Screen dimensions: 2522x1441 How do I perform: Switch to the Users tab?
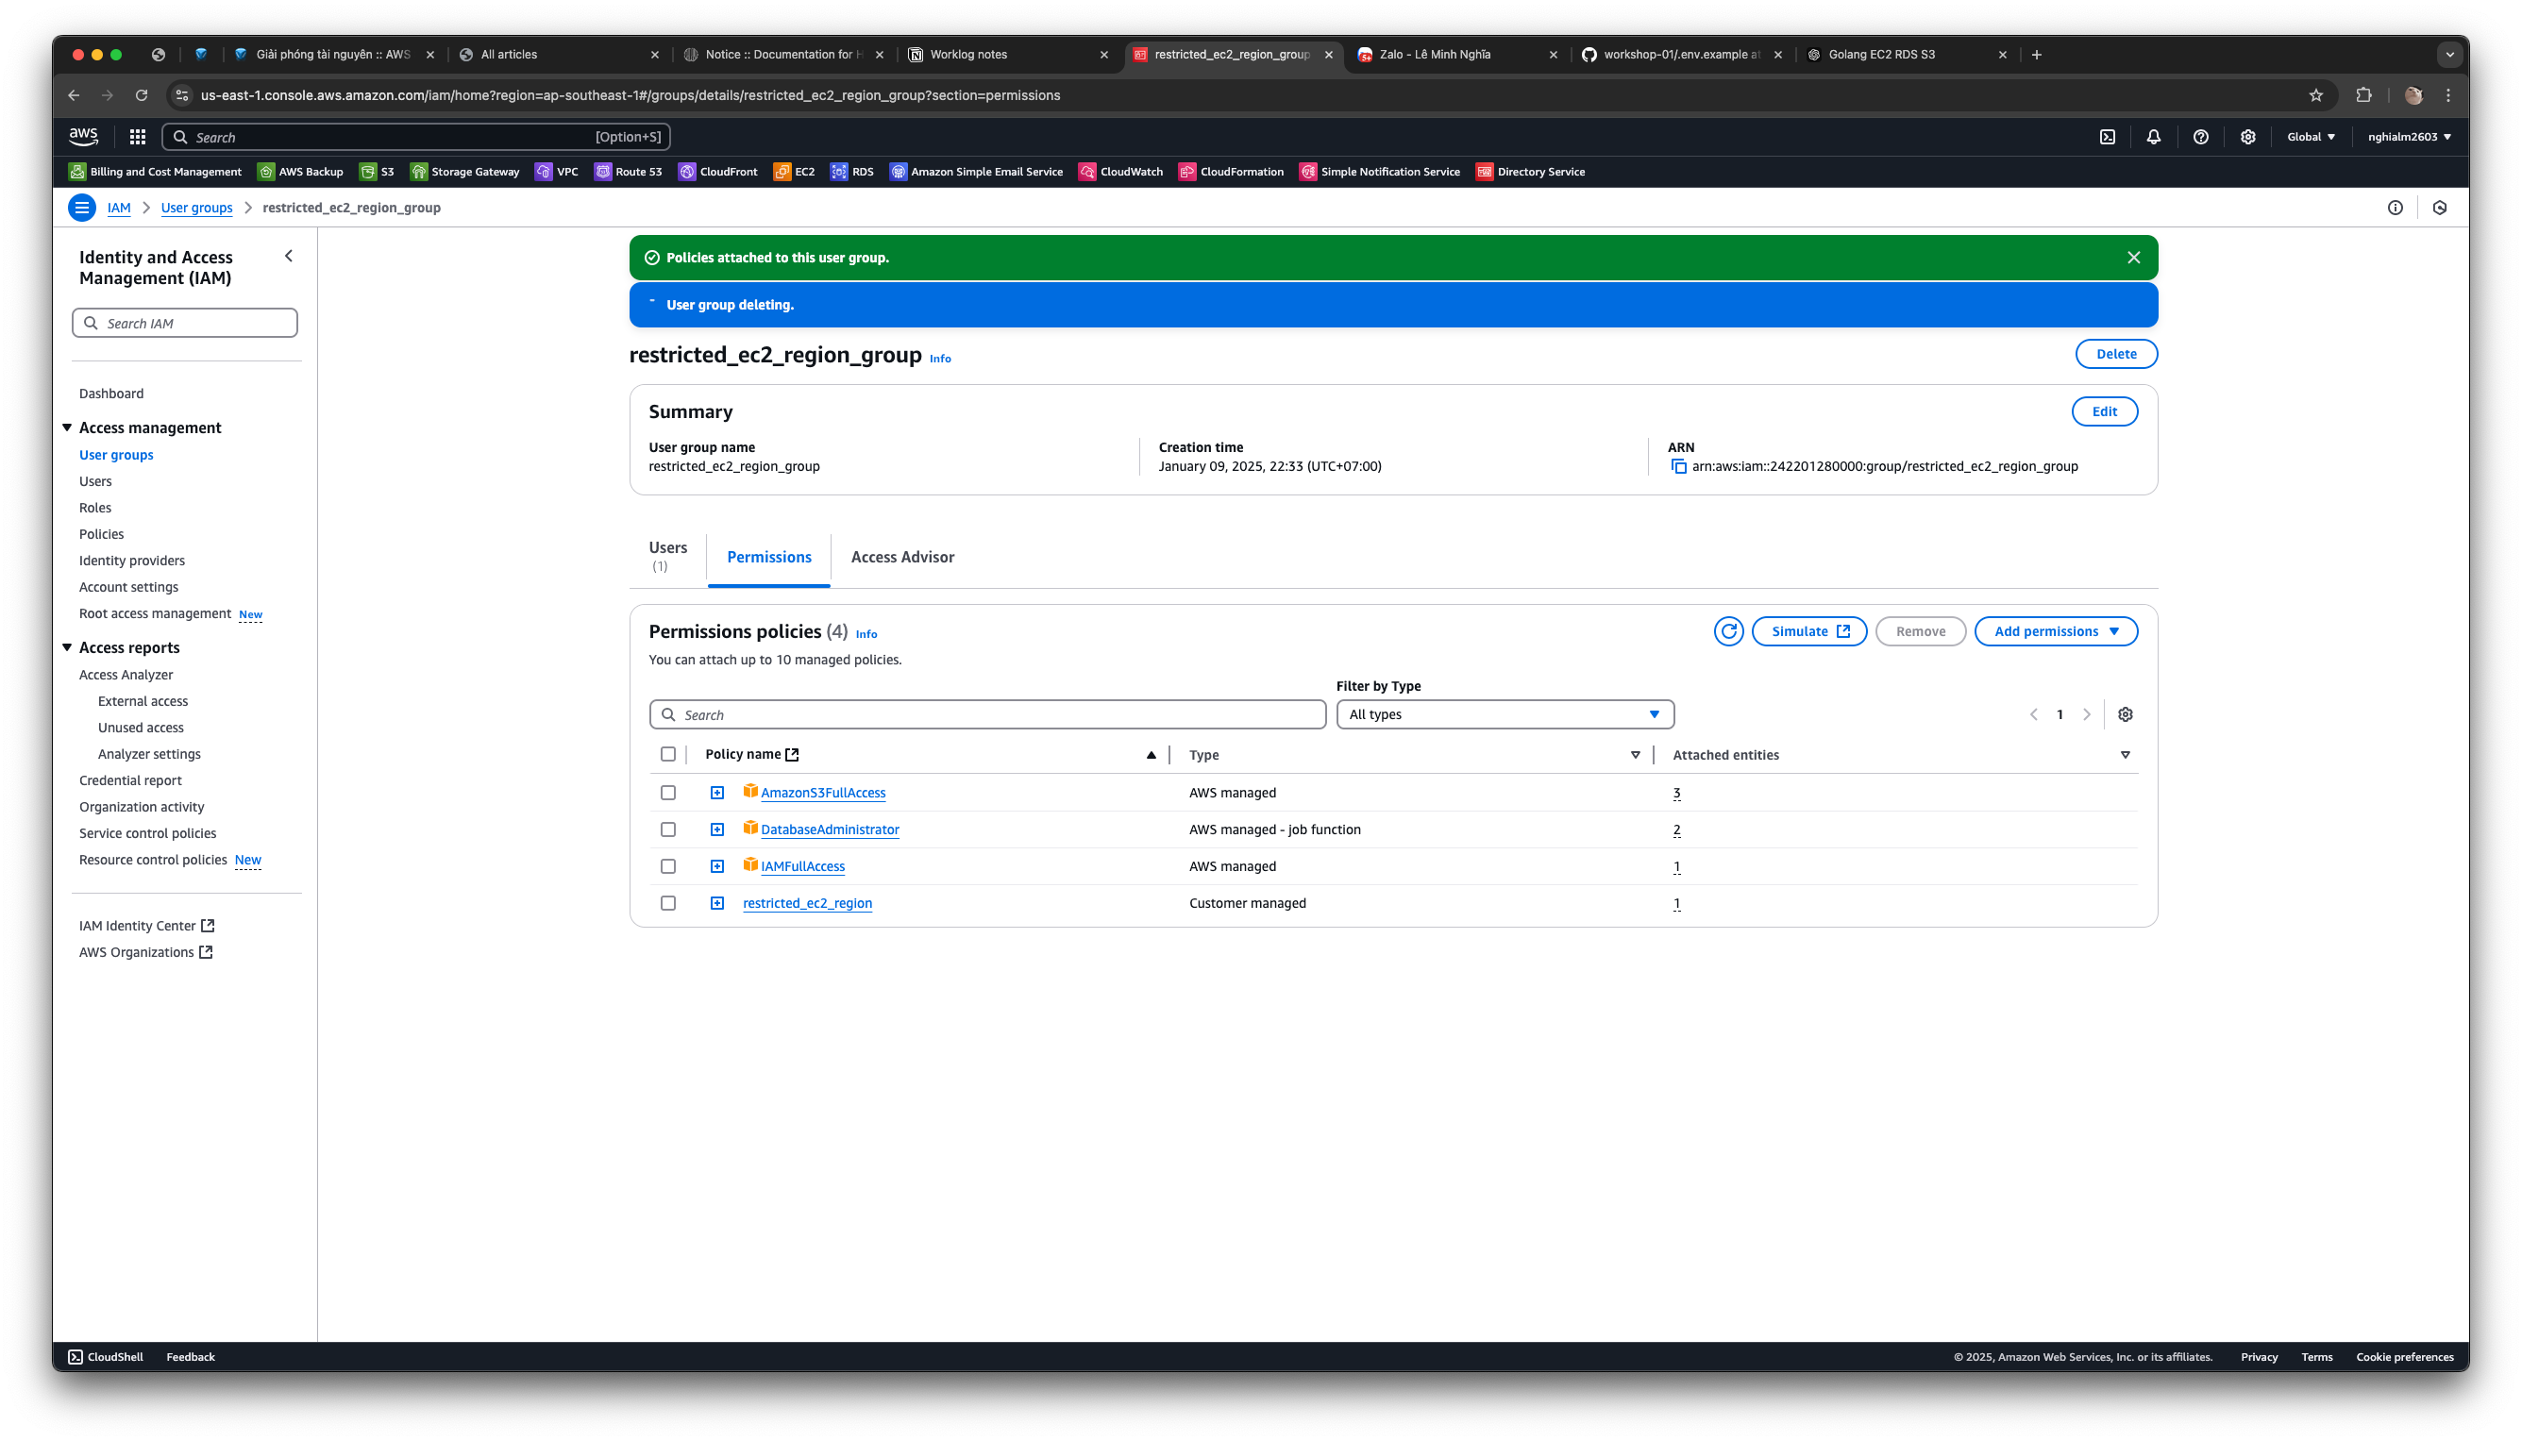[x=668, y=556]
